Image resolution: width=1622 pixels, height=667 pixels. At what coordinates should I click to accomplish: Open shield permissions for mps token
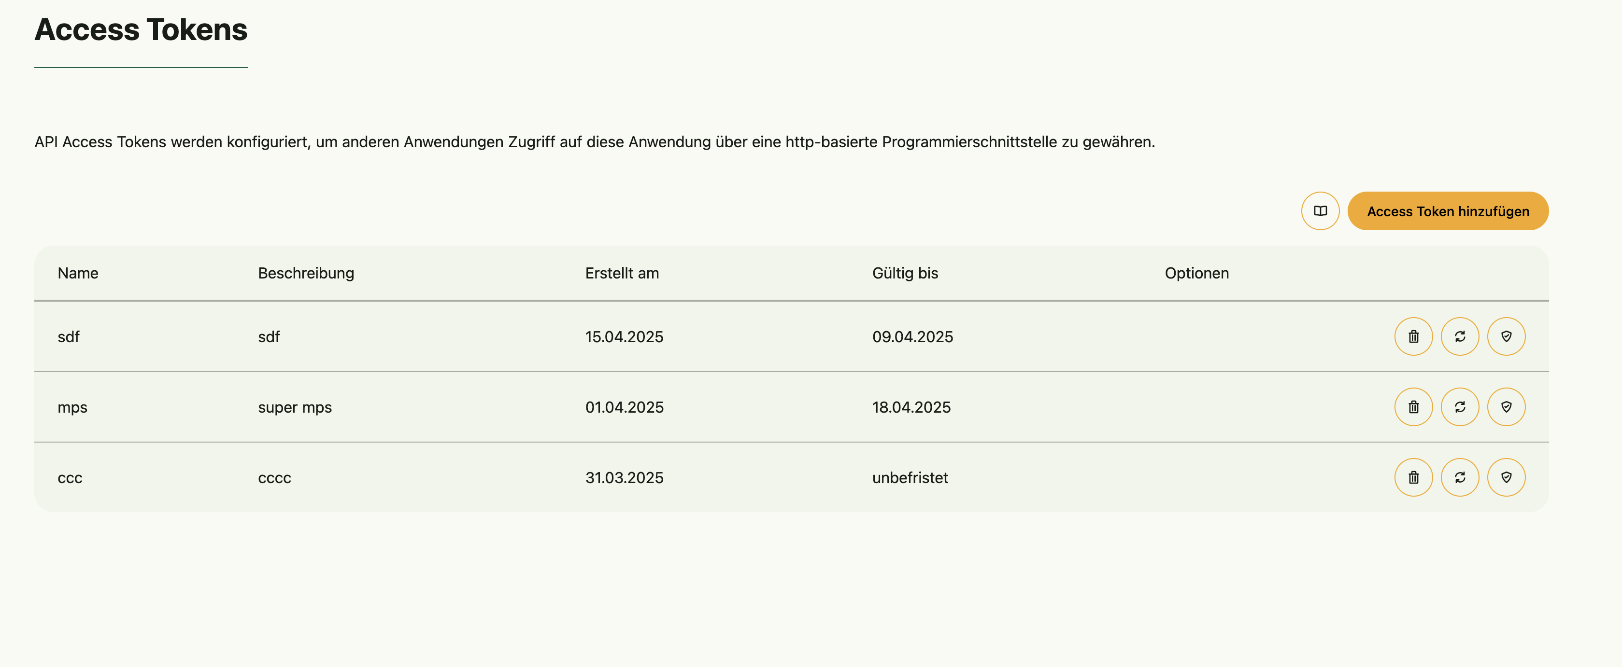click(x=1506, y=407)
